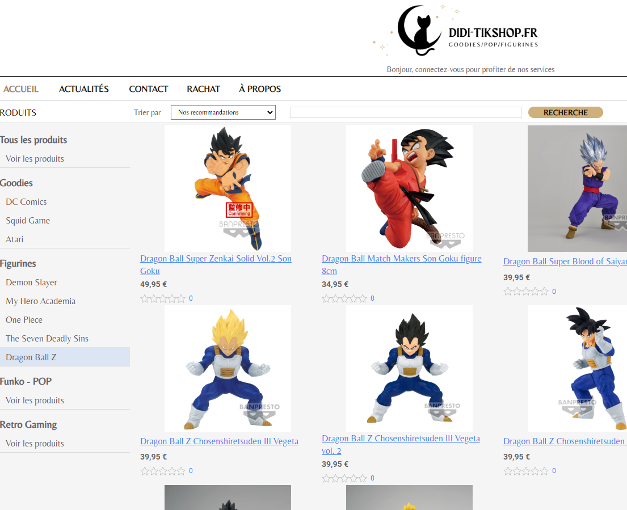Open Dragon Ball Super Blood of Saiyans link

[565, 262]
